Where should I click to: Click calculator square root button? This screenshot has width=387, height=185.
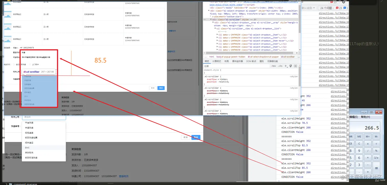376,144
